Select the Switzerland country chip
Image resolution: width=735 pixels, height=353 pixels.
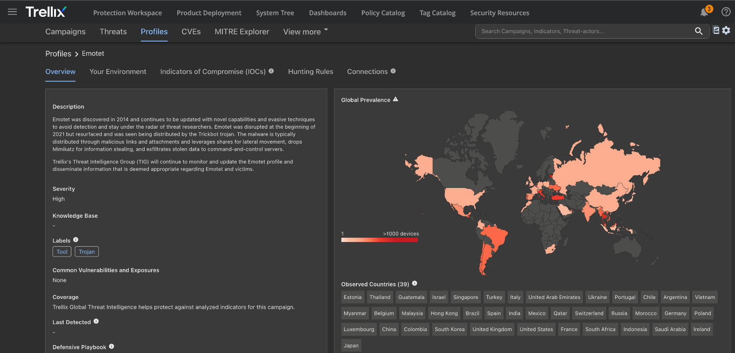pyautogui.click(x=589, y=313)
